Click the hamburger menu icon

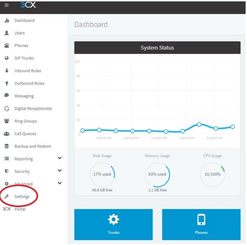coord(7,5)
